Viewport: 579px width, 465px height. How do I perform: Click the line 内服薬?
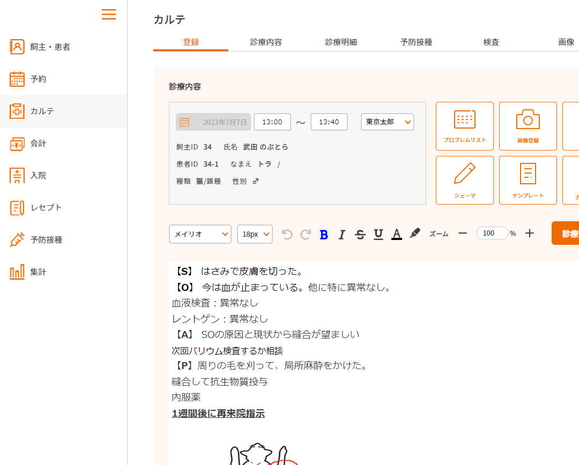click(x=186, y=397)
